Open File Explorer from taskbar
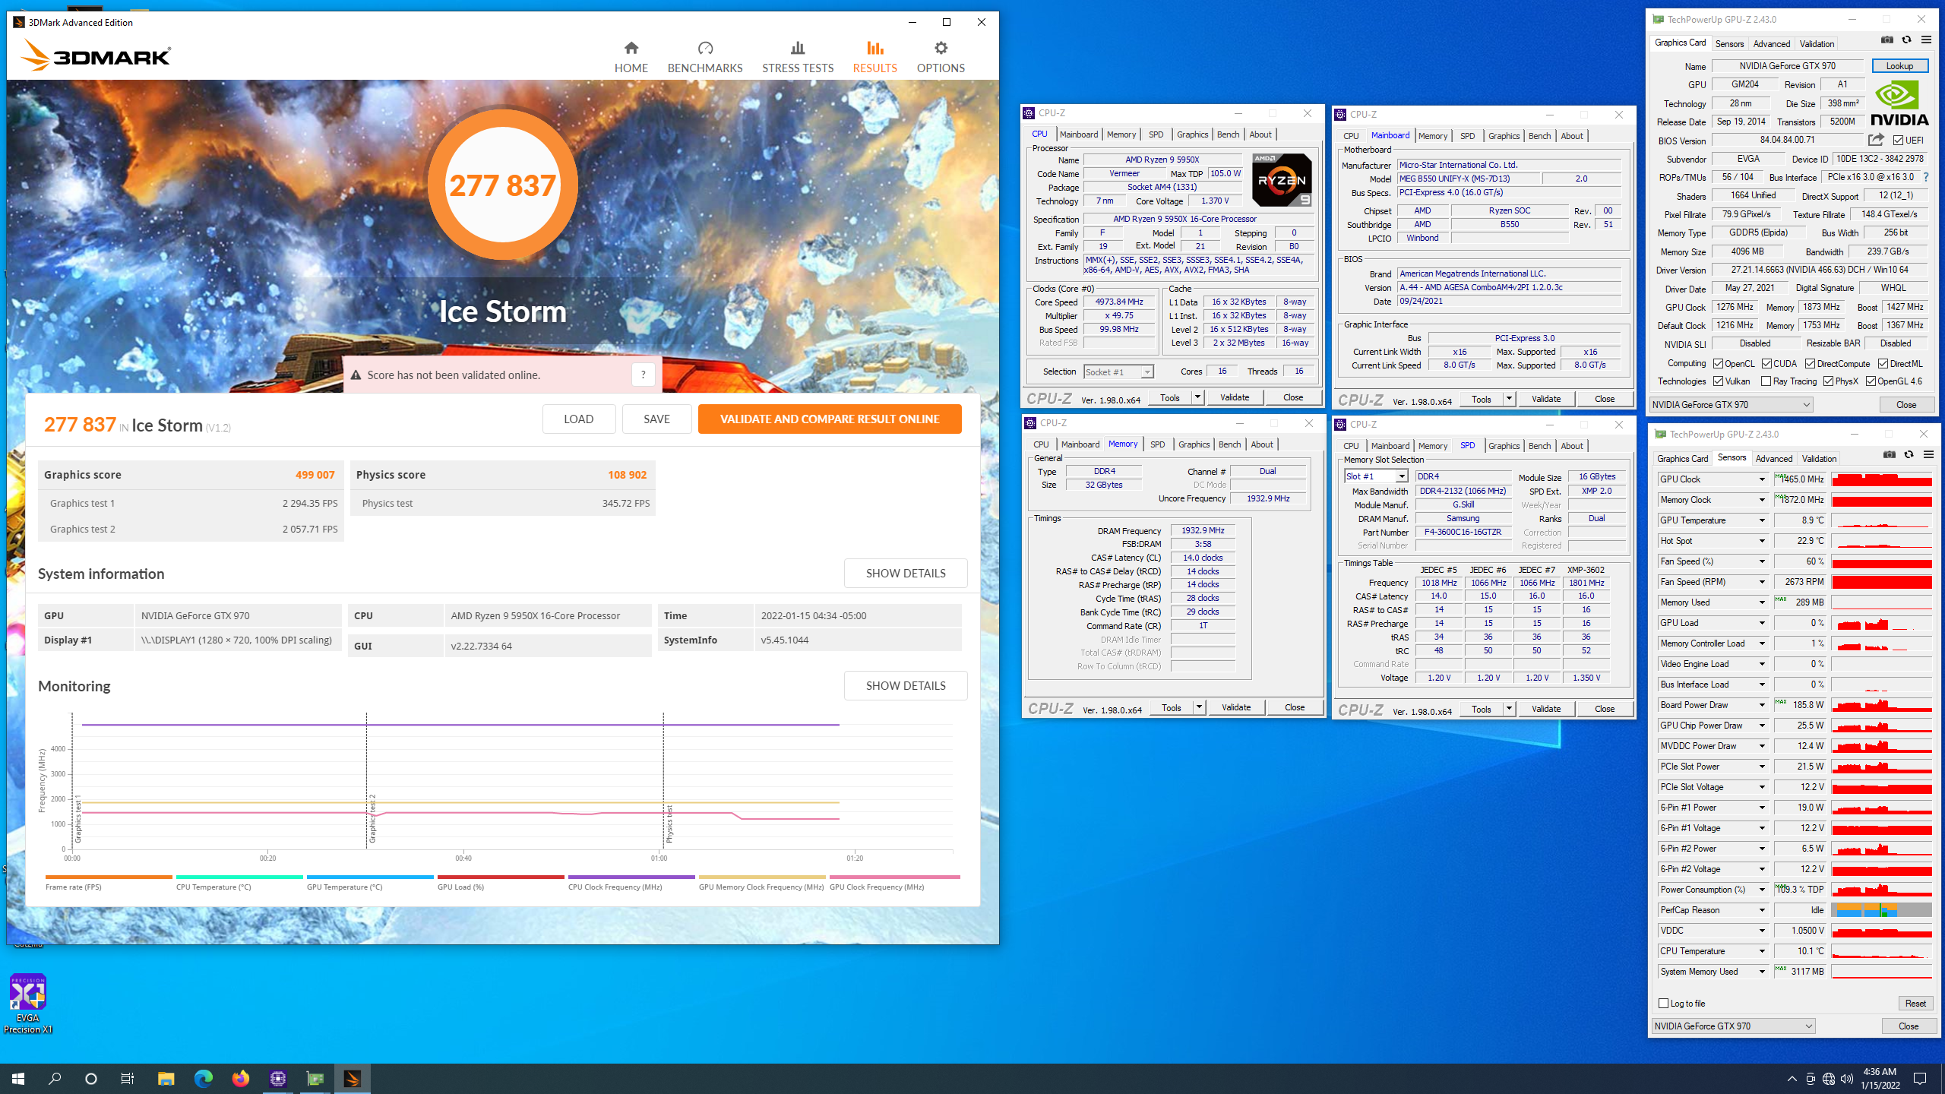 (x=166, y=1079)
